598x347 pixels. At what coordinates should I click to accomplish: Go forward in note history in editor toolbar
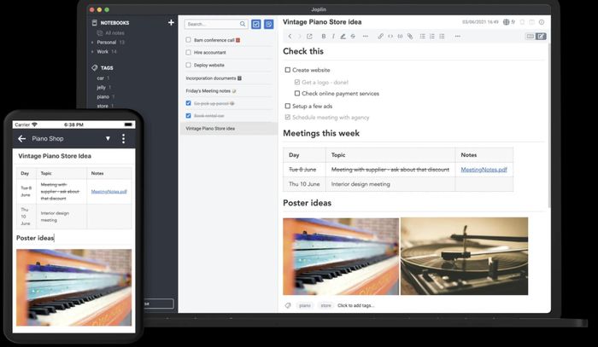point(299,36)
